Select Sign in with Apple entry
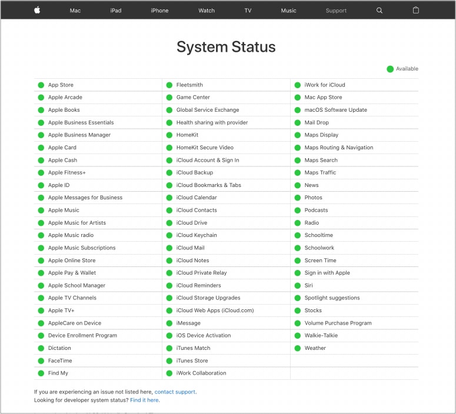Viewport: 456px width, 414px height. click(327, 273)
